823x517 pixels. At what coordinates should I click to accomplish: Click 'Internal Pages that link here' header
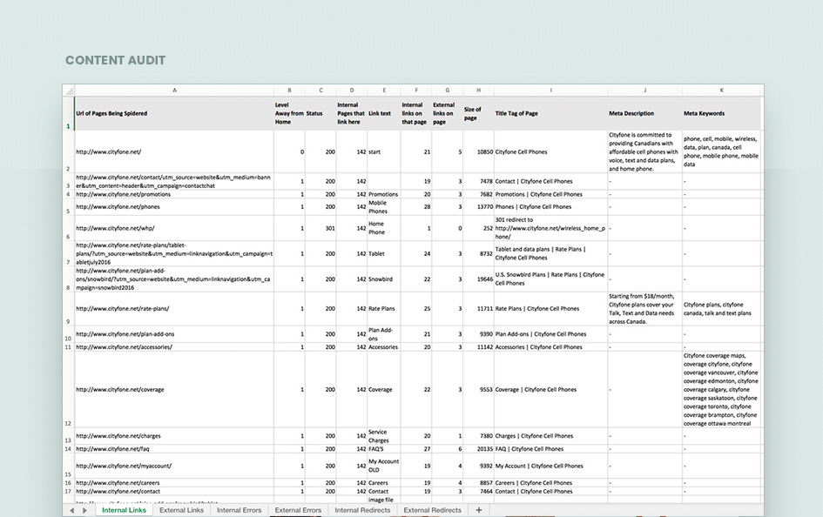pyautogui.click(x=352, y=114)
